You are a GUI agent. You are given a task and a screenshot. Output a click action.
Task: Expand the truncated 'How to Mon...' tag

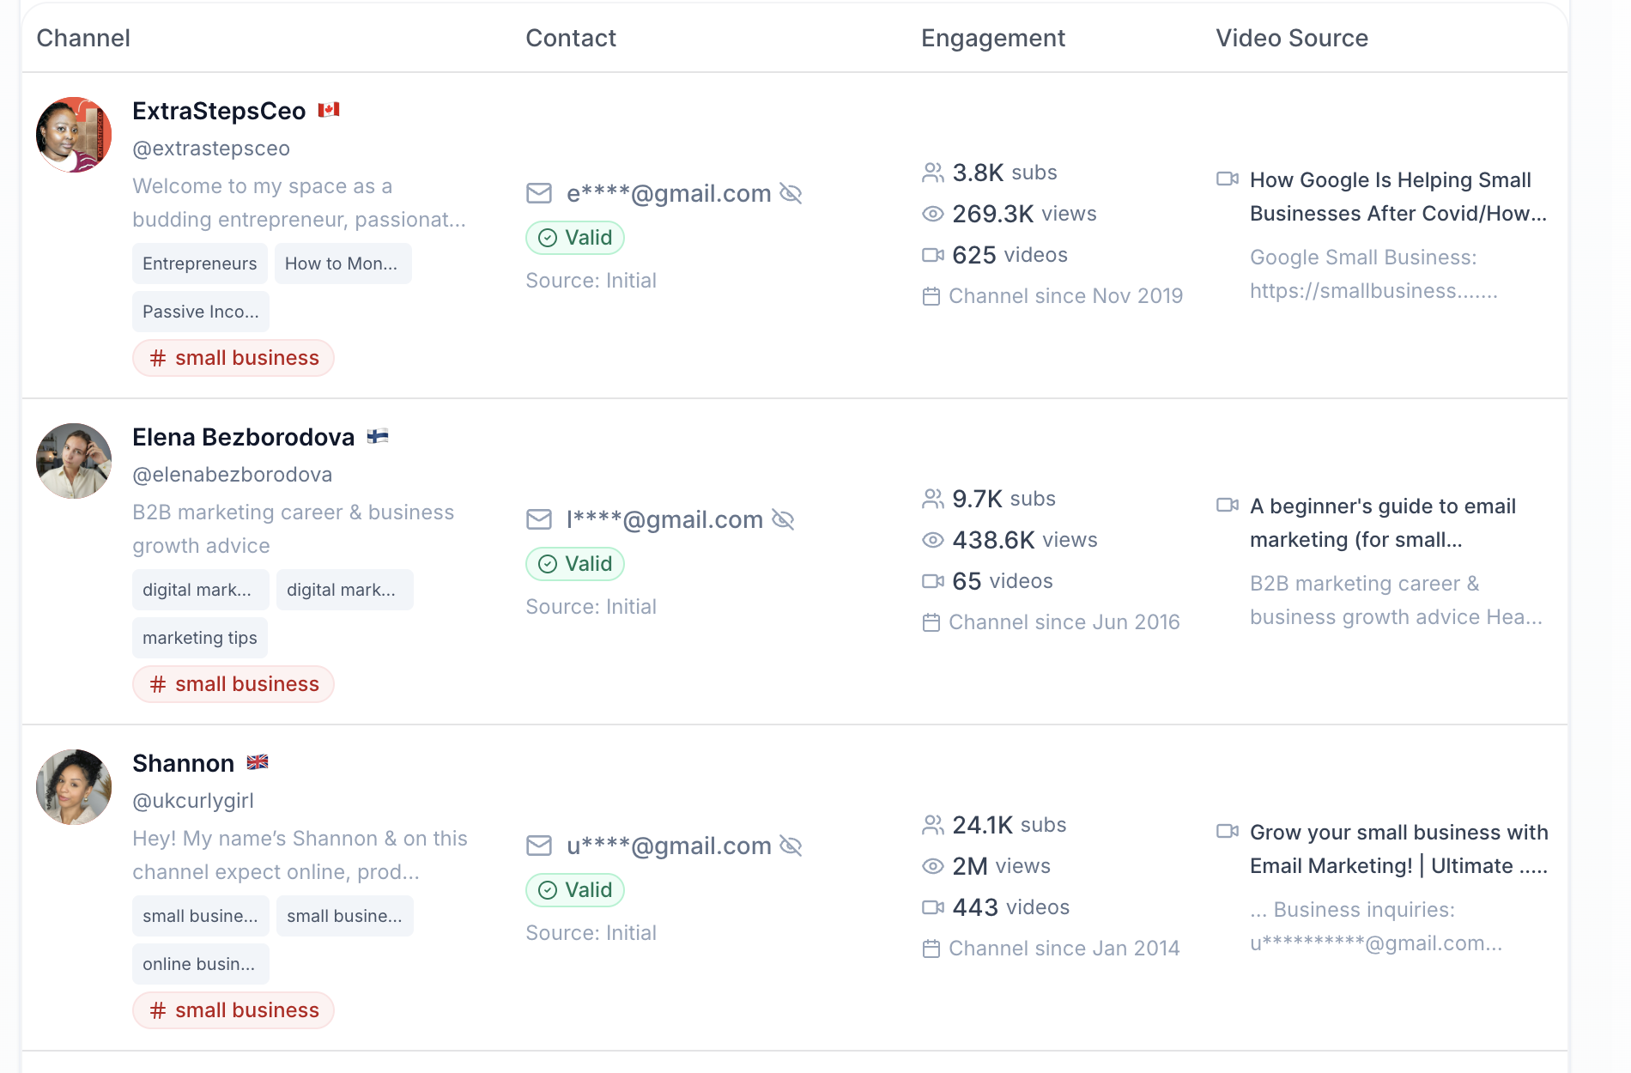pyautogui.click(x=343, y=264)
